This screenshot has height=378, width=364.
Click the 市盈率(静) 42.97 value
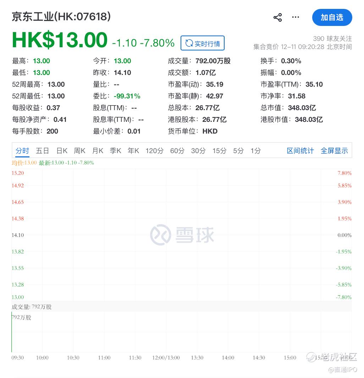215,96
